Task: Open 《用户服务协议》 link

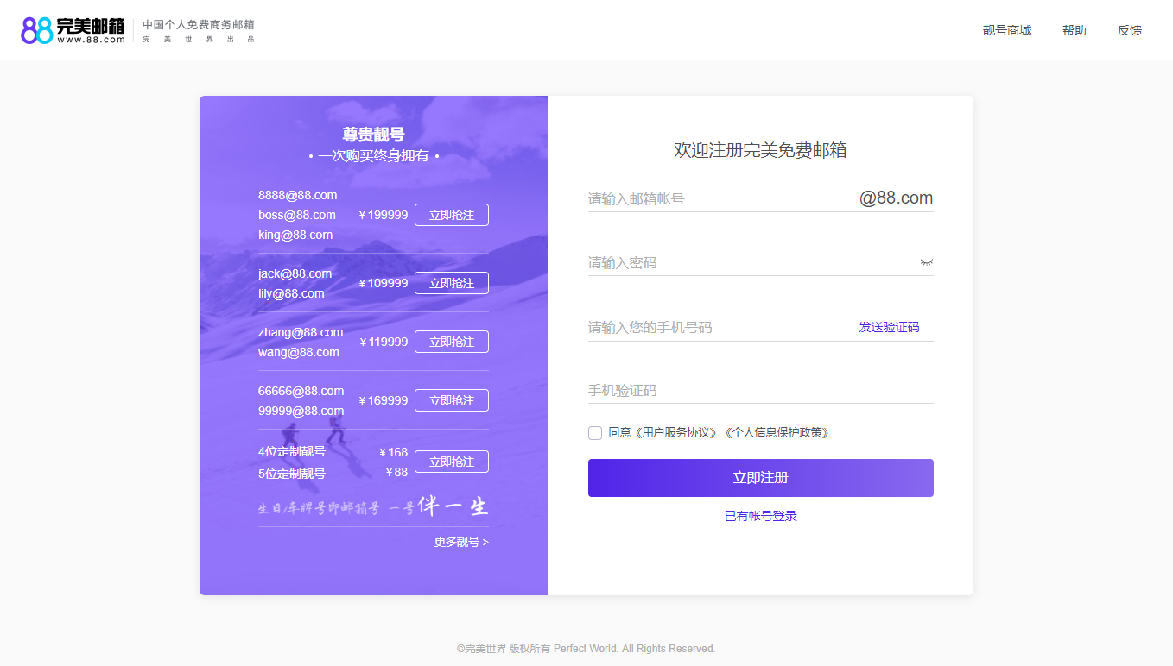Action: pyautogui.click(x=676, y=433)
